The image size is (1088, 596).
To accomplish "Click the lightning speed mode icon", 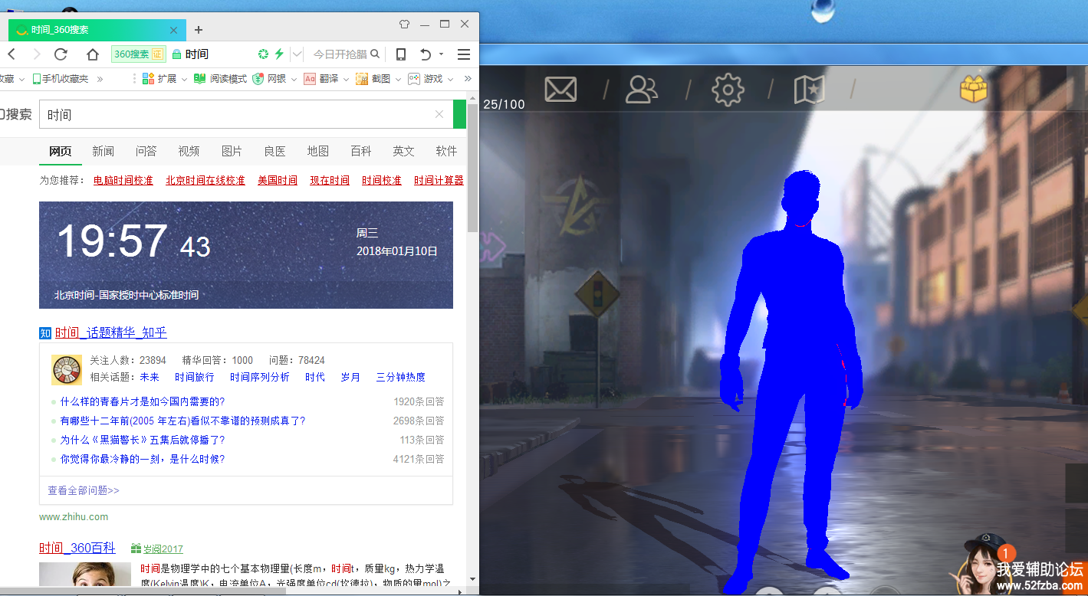I will click(x=279, y=54).
